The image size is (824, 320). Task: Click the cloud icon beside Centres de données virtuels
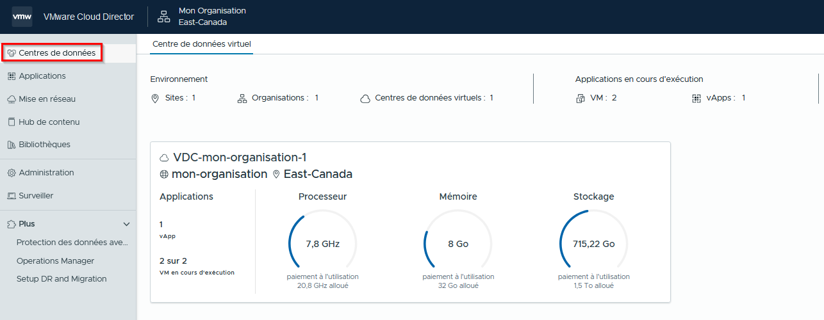[365, 99]
